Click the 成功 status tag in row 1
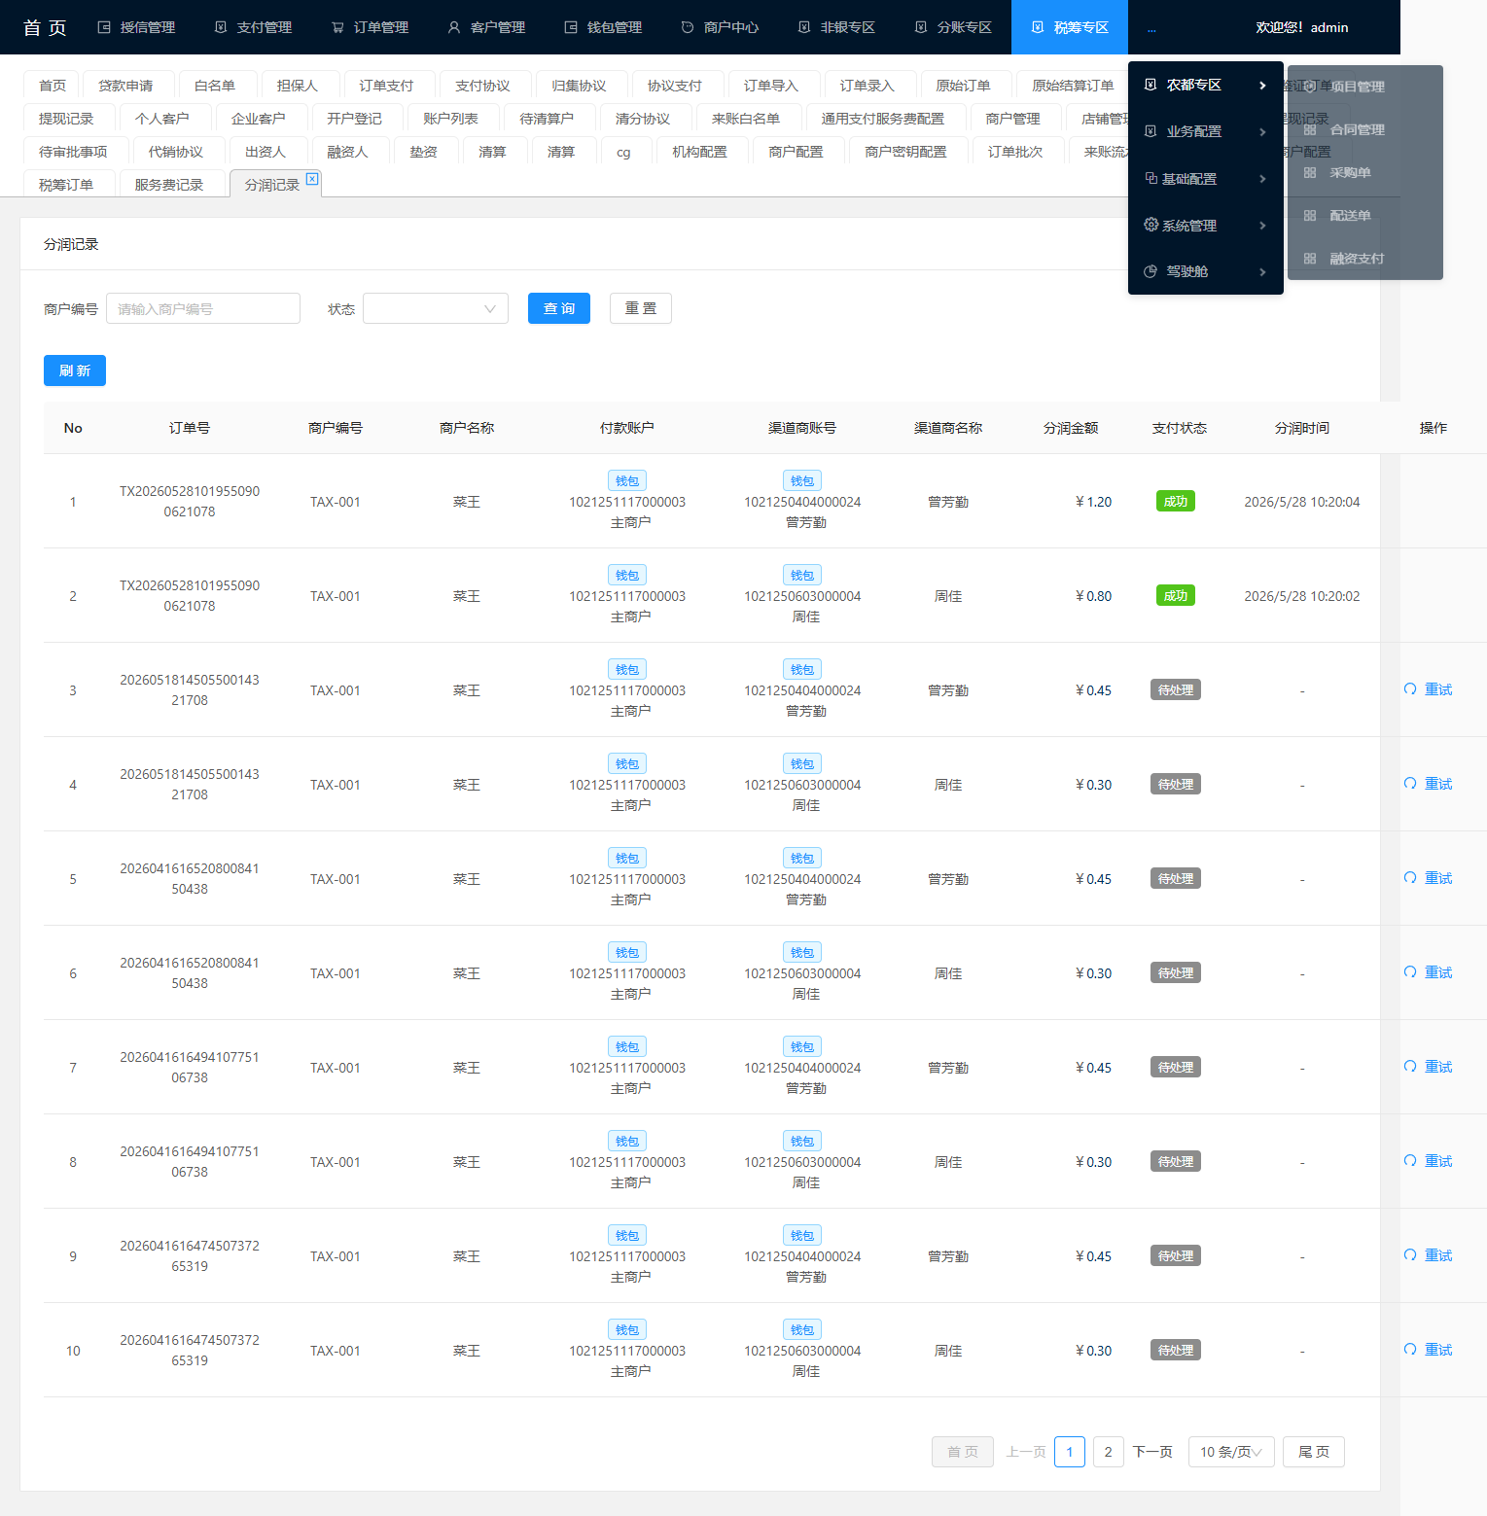 (x=1176, y=501)
